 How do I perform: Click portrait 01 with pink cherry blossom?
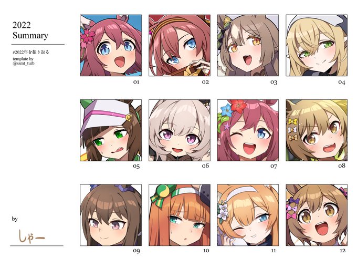(x=111, y=45)
